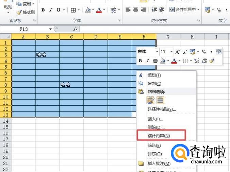The width and height of the screenshot is (230, 172).
Task: Choose 选择性粘贴(S)... from context menu
Action: (166, 109)
